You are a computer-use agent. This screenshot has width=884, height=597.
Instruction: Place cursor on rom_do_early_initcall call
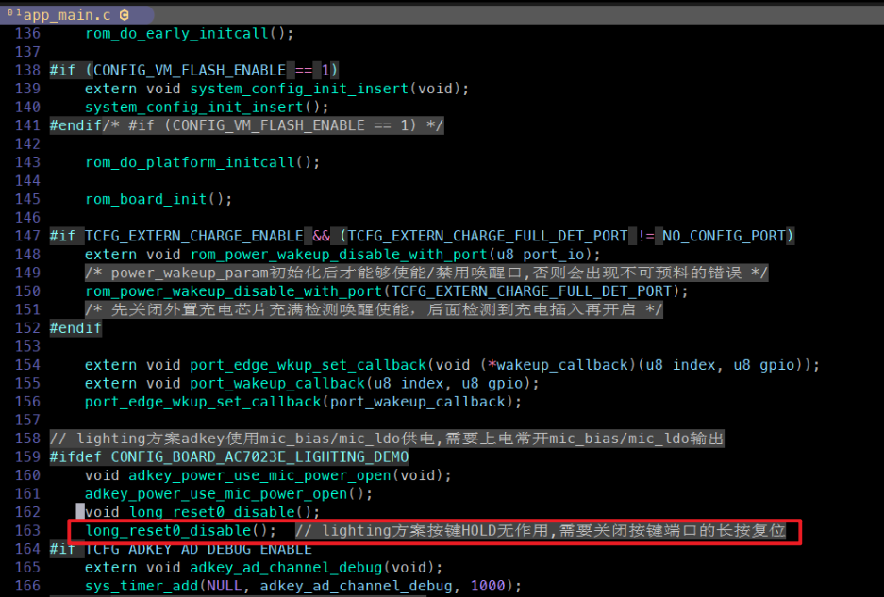click(x=189, y=34)
